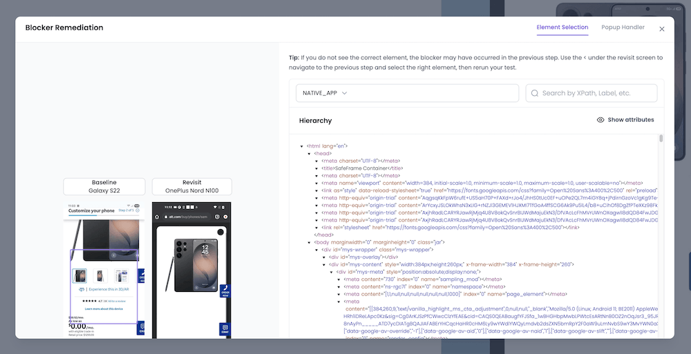
Task: Click the Tip text about previous step
Action: click(x=476, y=63)
